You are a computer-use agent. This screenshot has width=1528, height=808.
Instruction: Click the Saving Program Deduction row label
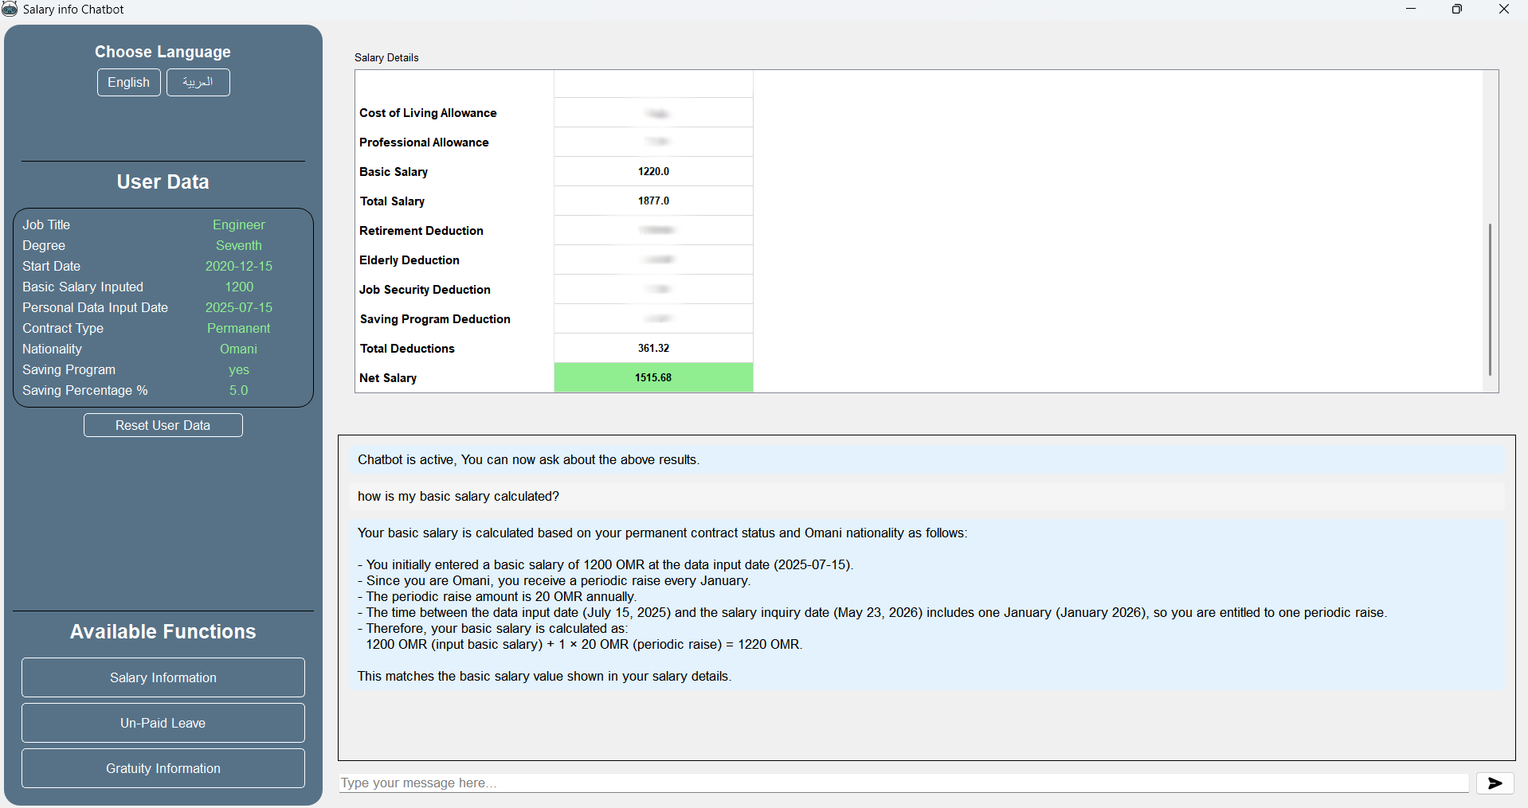435,319
